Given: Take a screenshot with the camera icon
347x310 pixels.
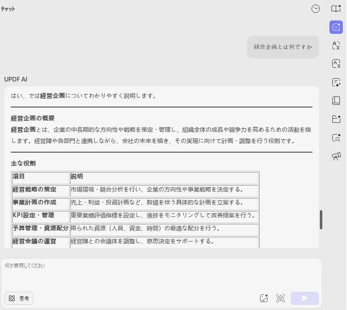Looking at the screenshot, I should [x=281, y=298].
